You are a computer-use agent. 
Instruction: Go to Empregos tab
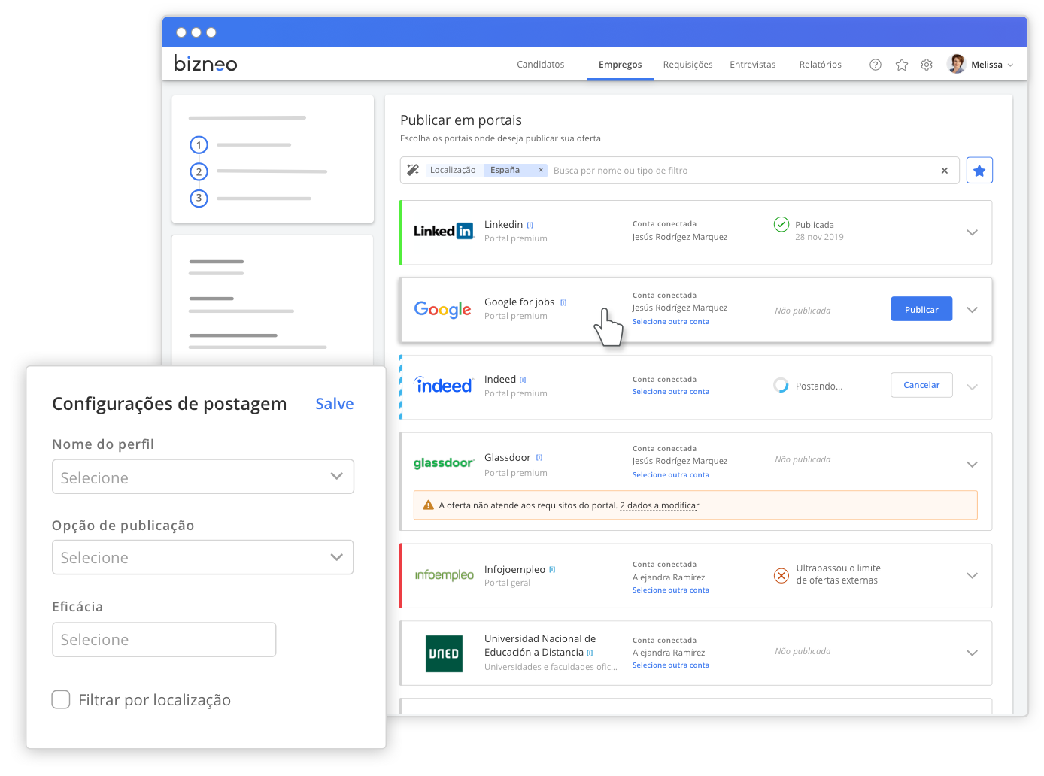pyautogui.click(x=620, y=65)
